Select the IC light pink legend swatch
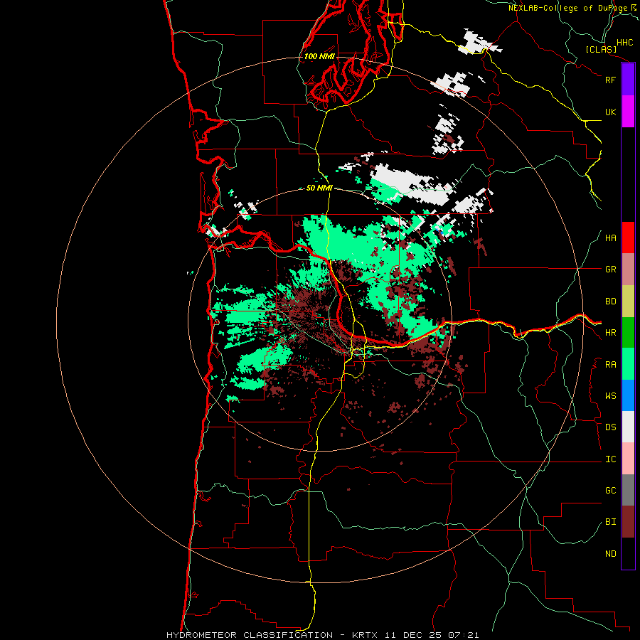Image resolution: width=640 pixels, height=640 pixels. point(628,459)
